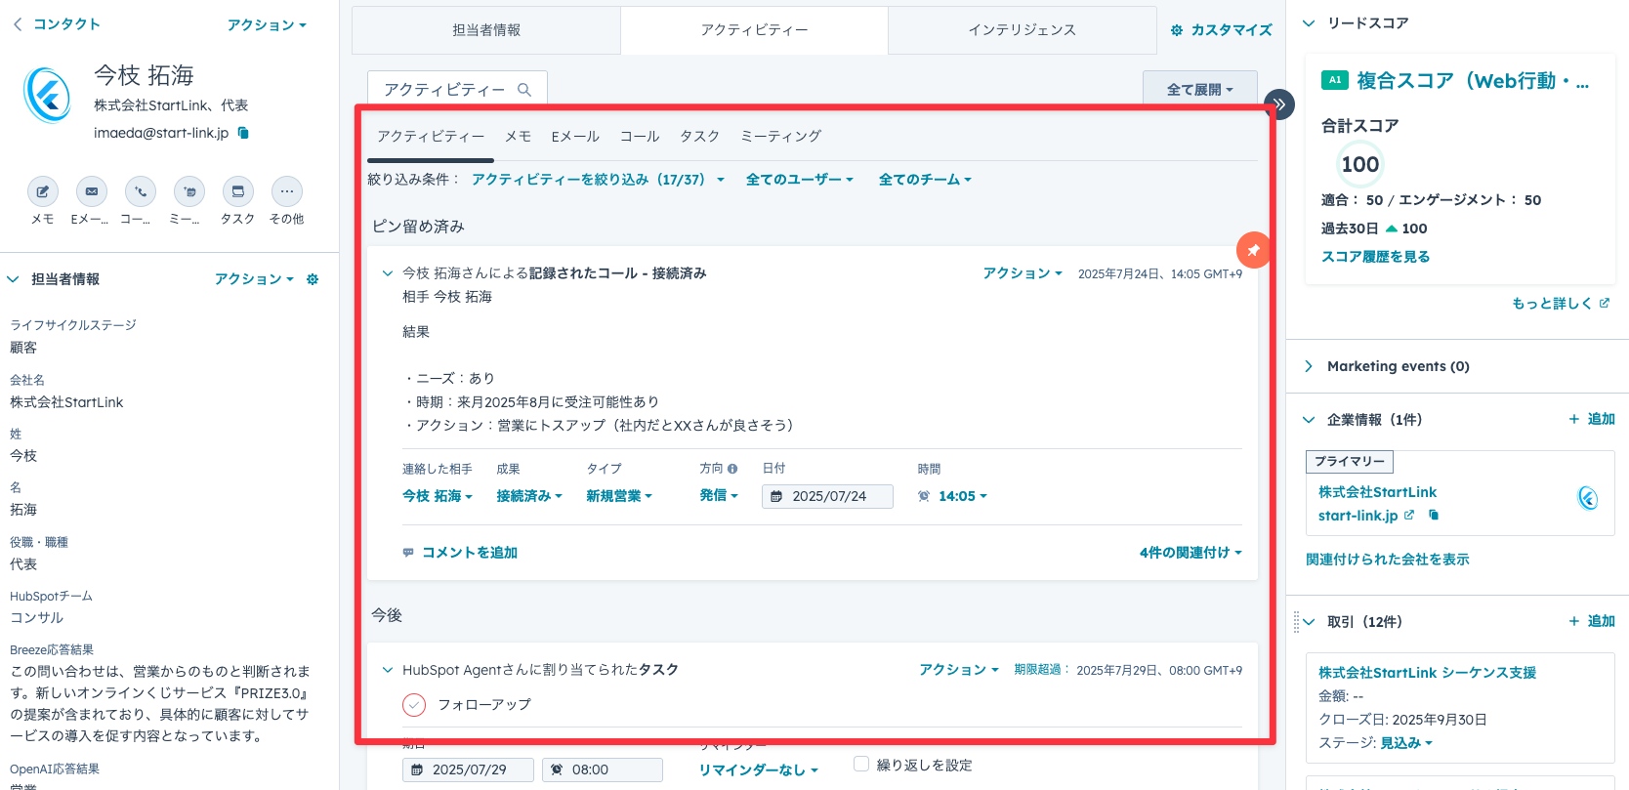Expand the Marketing events section
Image resolution: width=1629 pixels, height=790 pixels.
point(1309,366)
